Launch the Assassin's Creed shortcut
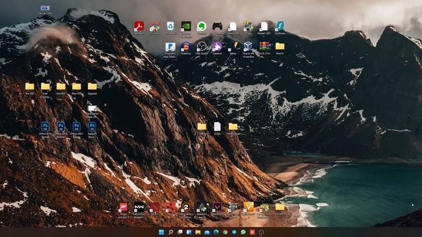Viewport: 422px width, 237px height. pyautogui.click(x=201, y=207)
